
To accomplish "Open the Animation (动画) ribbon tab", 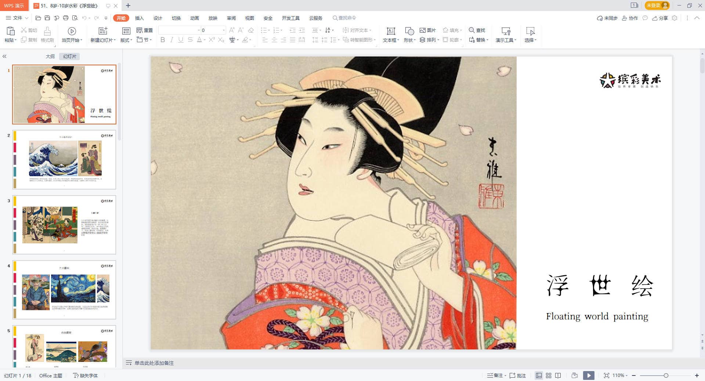I will 194,18.
